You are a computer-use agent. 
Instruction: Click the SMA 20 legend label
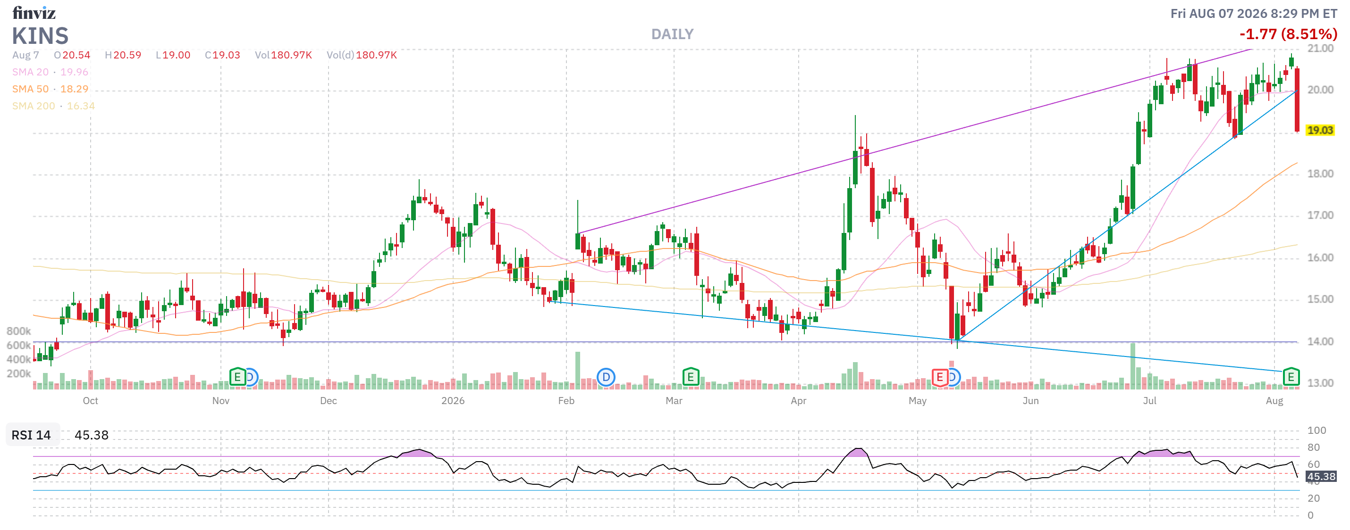pos(30,72)
